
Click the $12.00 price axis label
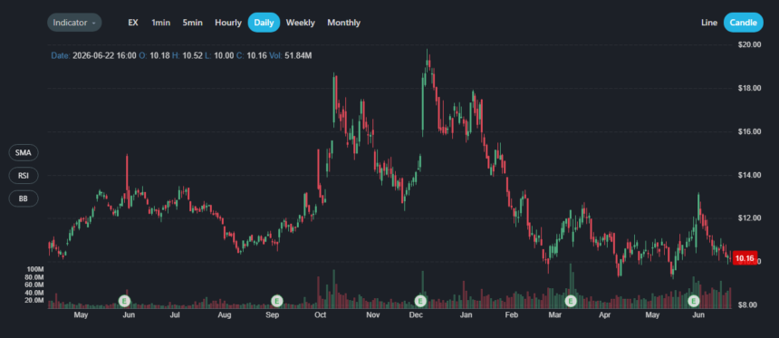tap(750, 218)
